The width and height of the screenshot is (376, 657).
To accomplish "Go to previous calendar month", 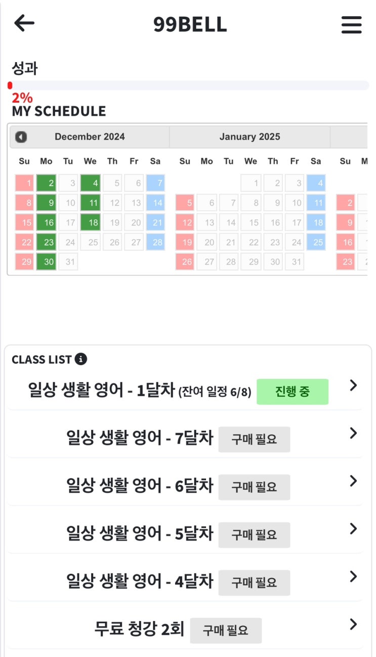I will (21, 137).
